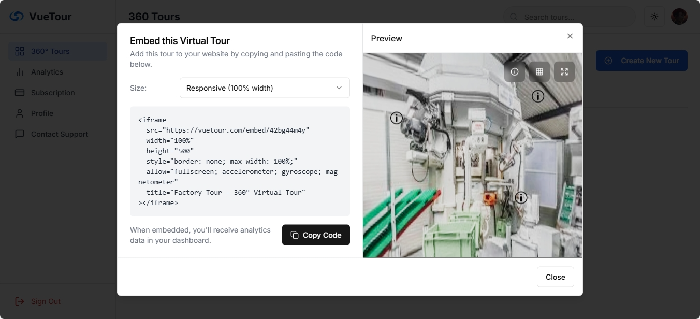700x319 pixels.
Task: Click the Sign Out arrow icon
Action: (20, 301)
